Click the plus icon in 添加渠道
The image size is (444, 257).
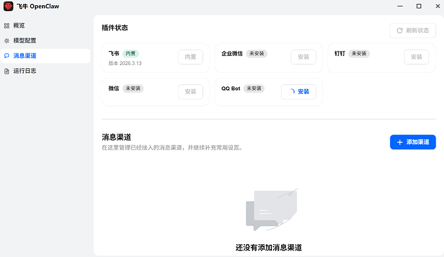coord(400,142)
